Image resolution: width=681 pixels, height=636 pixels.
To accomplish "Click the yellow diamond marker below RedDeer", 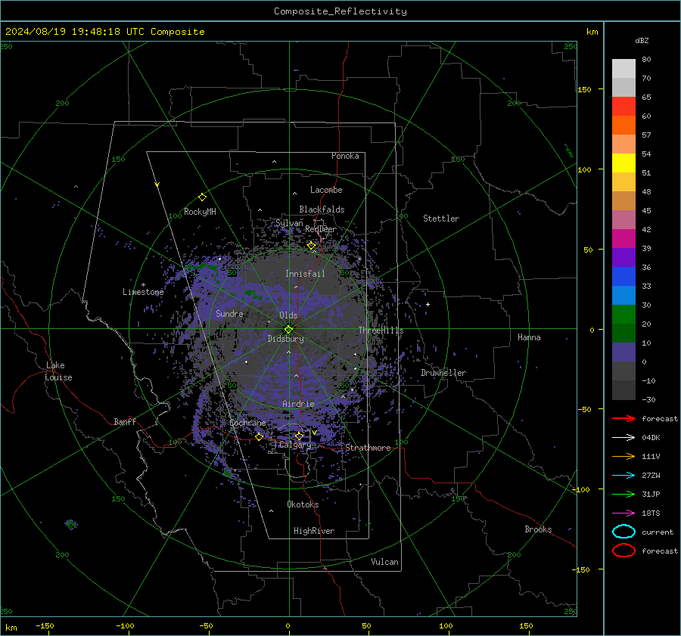I will (x=312, y=246).
